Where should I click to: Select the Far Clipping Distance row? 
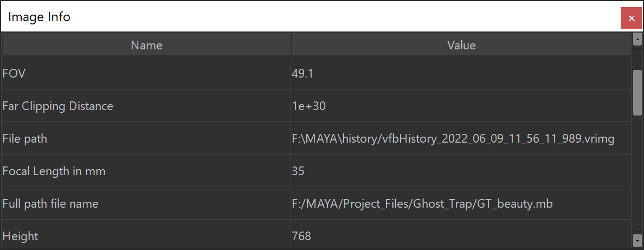coord(58,106)
